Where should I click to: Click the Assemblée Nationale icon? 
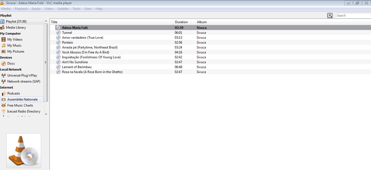pyautogui.click(x=4, y=99)
